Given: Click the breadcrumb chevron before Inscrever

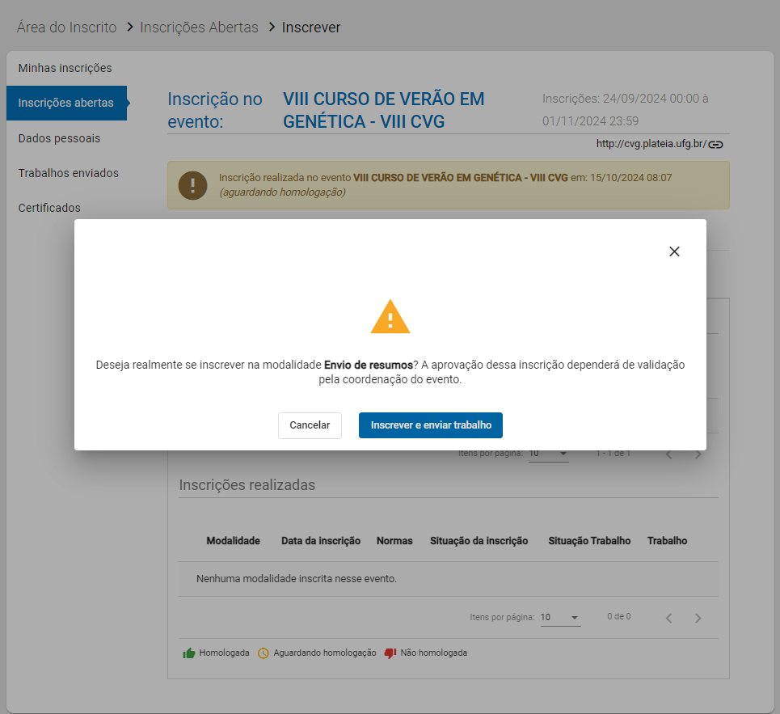Looking at the screenshot, I should pos(272,27).
